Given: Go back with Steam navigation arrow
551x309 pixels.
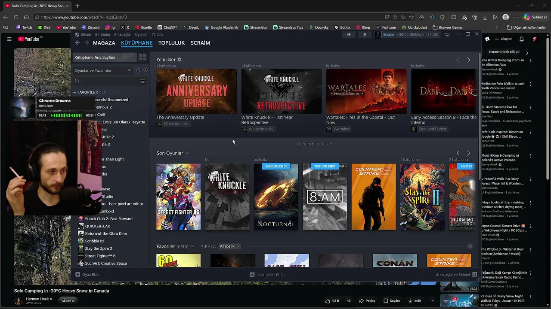Looking at the screenshot, I should click(77, 43).
